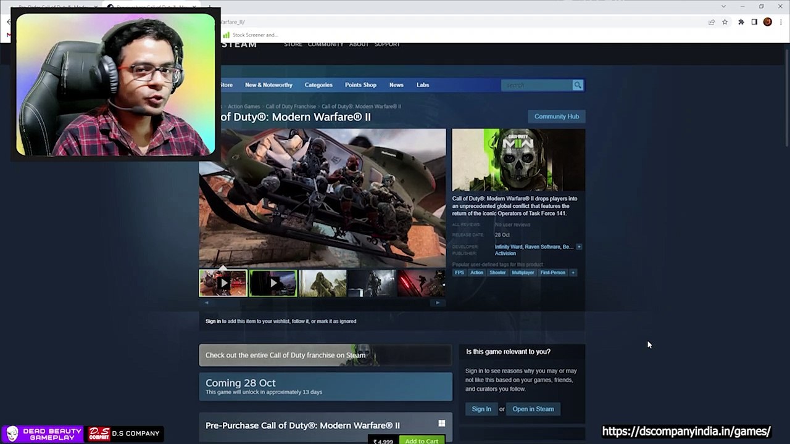Click the 'Coming 28 Oct' heading
Screen dimensions: 790x444
240,383
